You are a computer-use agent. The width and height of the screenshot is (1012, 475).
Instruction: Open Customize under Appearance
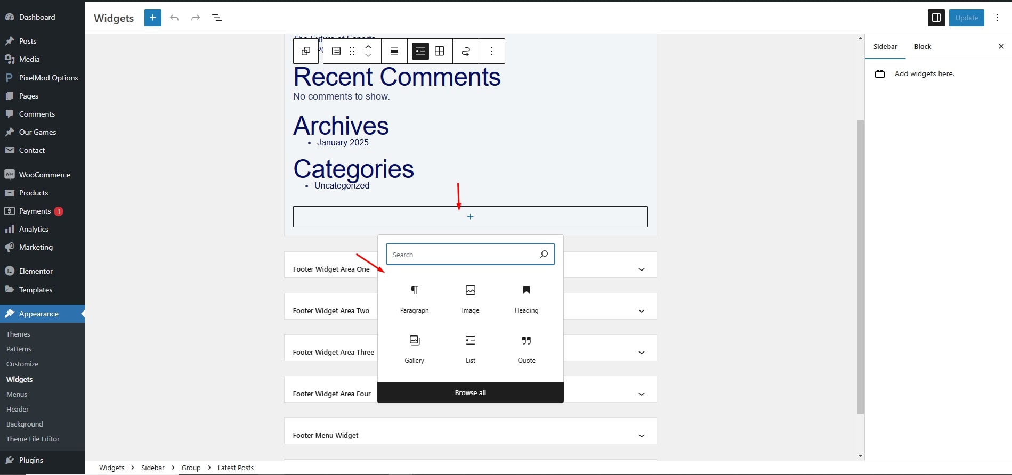click(22, 364)
